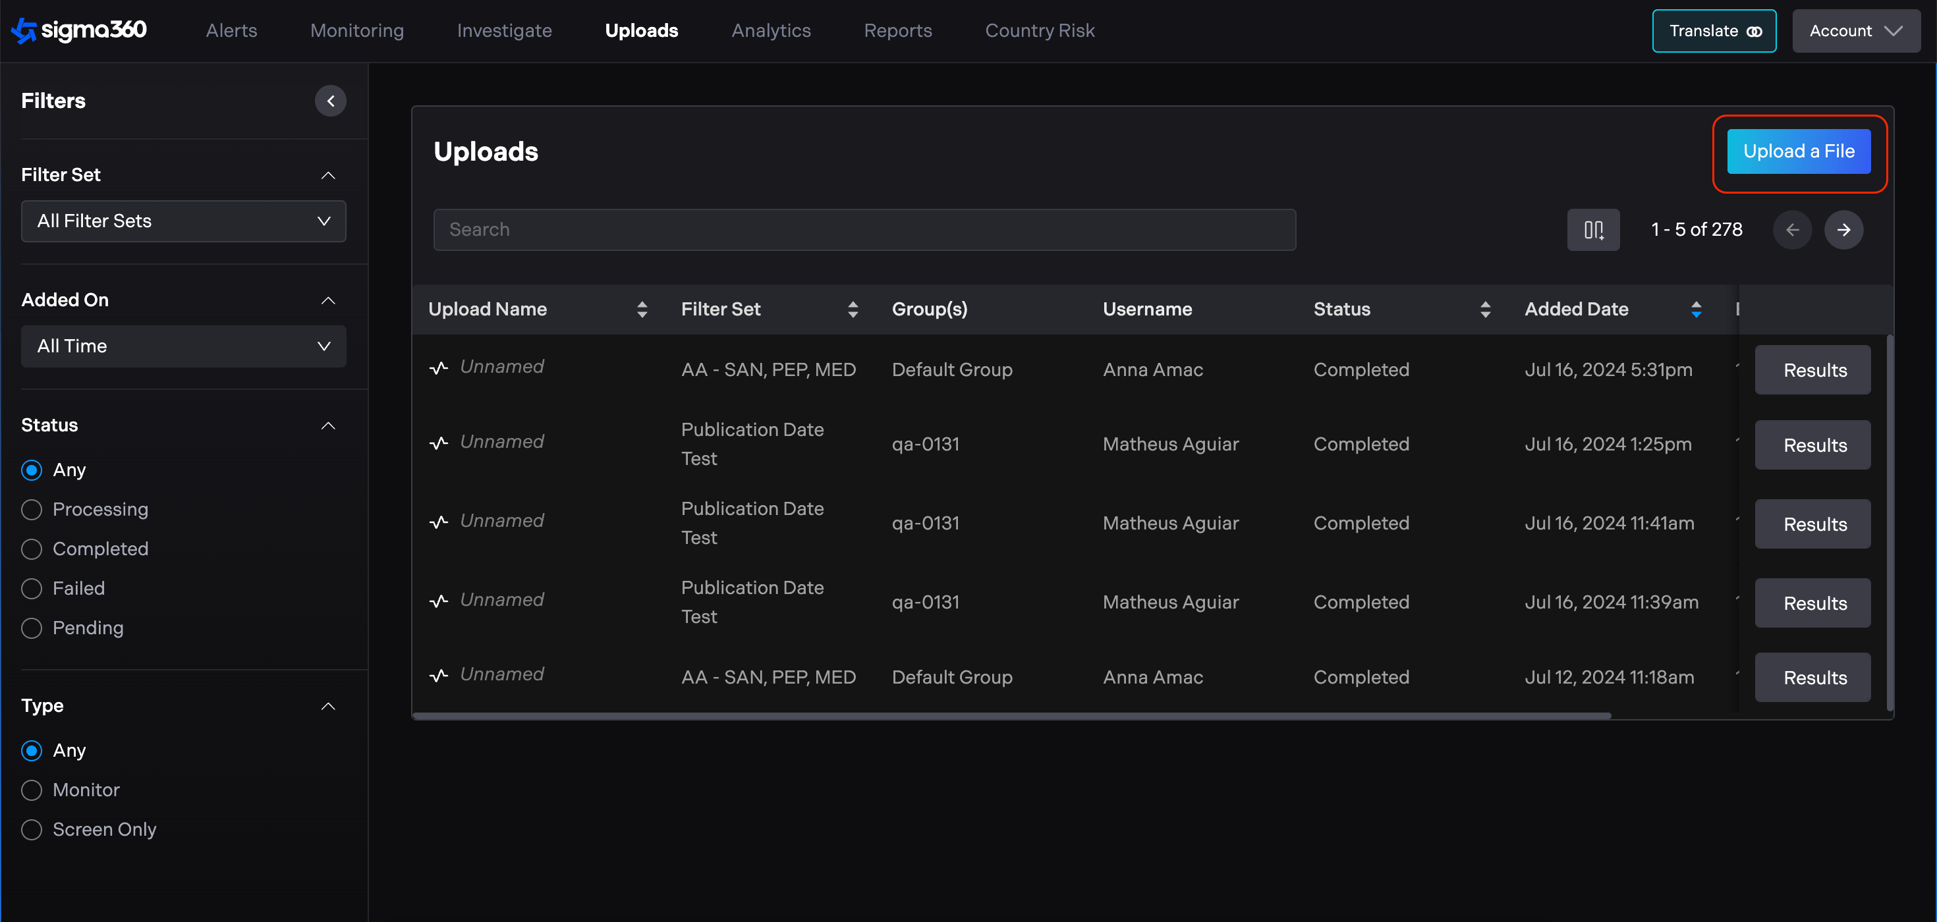Viewport: 1937px width, 922px height.
Task: Switch to the Analytics tab
Action: (771, 31)
